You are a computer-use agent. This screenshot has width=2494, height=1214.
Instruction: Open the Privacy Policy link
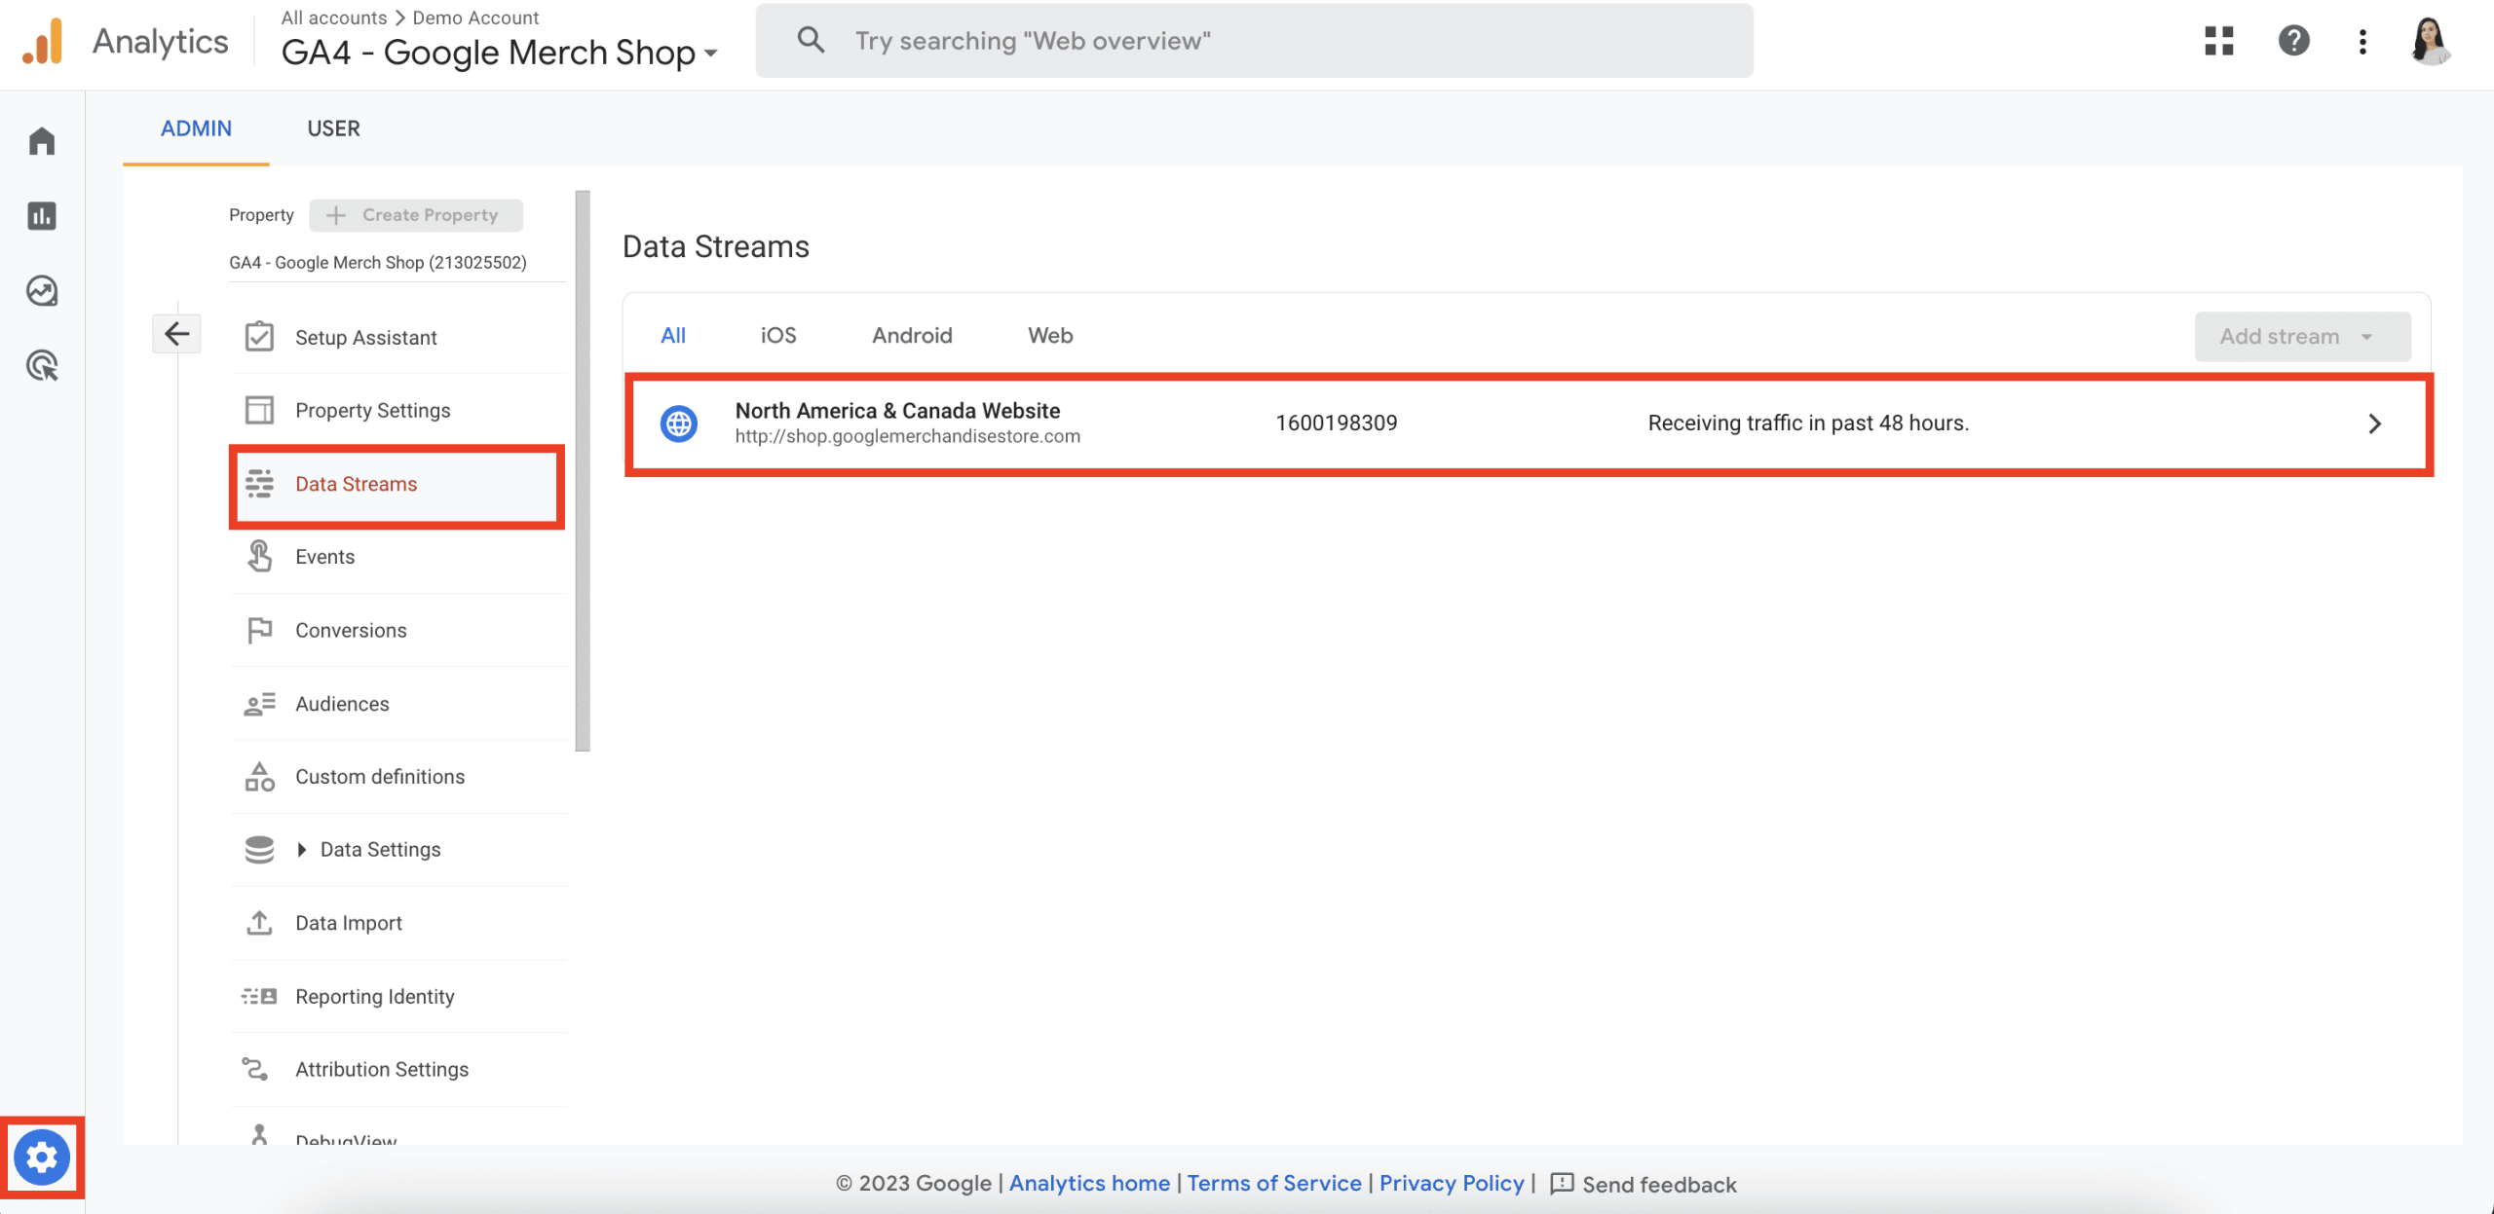pyautogui.click(x=1452, y=1184)
